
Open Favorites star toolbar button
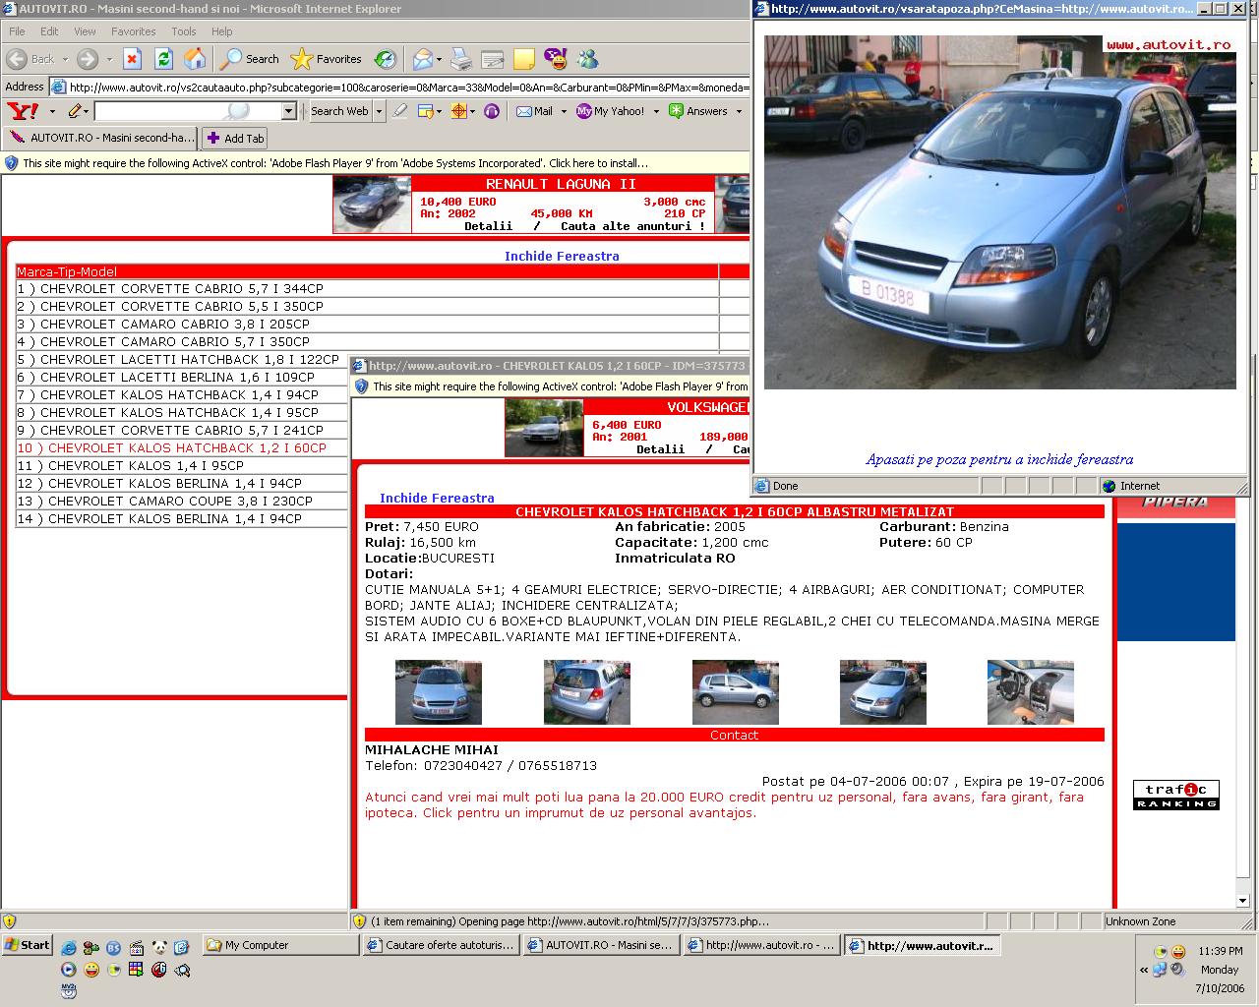coord(327,59)
